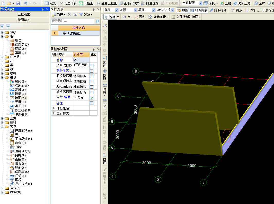
Task: Expand the 轴线 tree folder
Action: click(2, 32)
